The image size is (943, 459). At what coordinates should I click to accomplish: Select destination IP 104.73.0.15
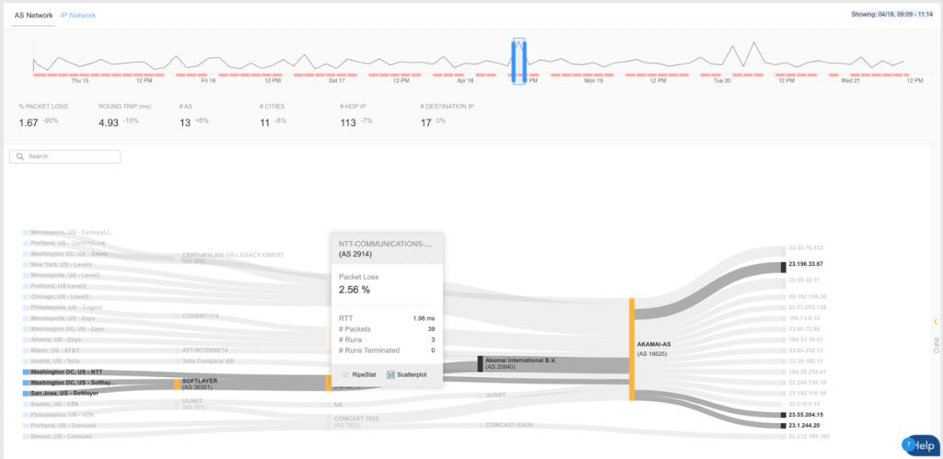tap(803, 318)
